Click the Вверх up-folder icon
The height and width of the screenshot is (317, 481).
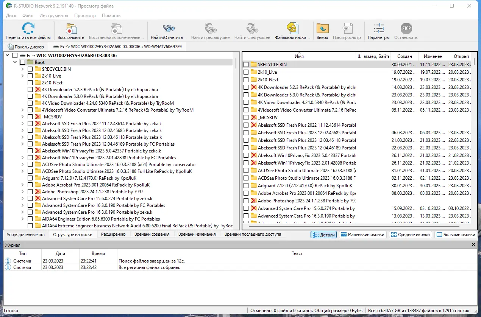pyautogui.click(x=322, y=29)
